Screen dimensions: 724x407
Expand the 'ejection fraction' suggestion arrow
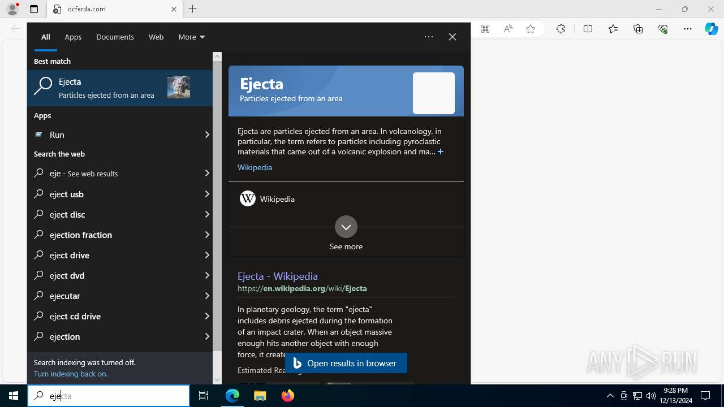[207, 235]
